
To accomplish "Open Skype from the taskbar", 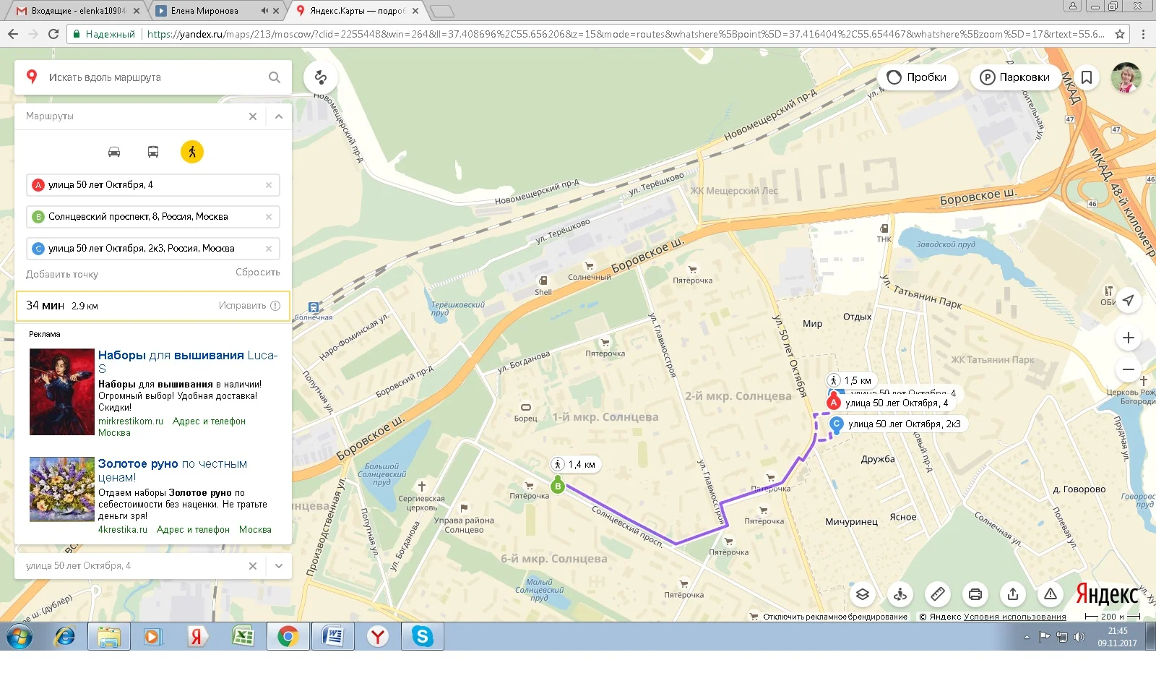I will point(423,636).
